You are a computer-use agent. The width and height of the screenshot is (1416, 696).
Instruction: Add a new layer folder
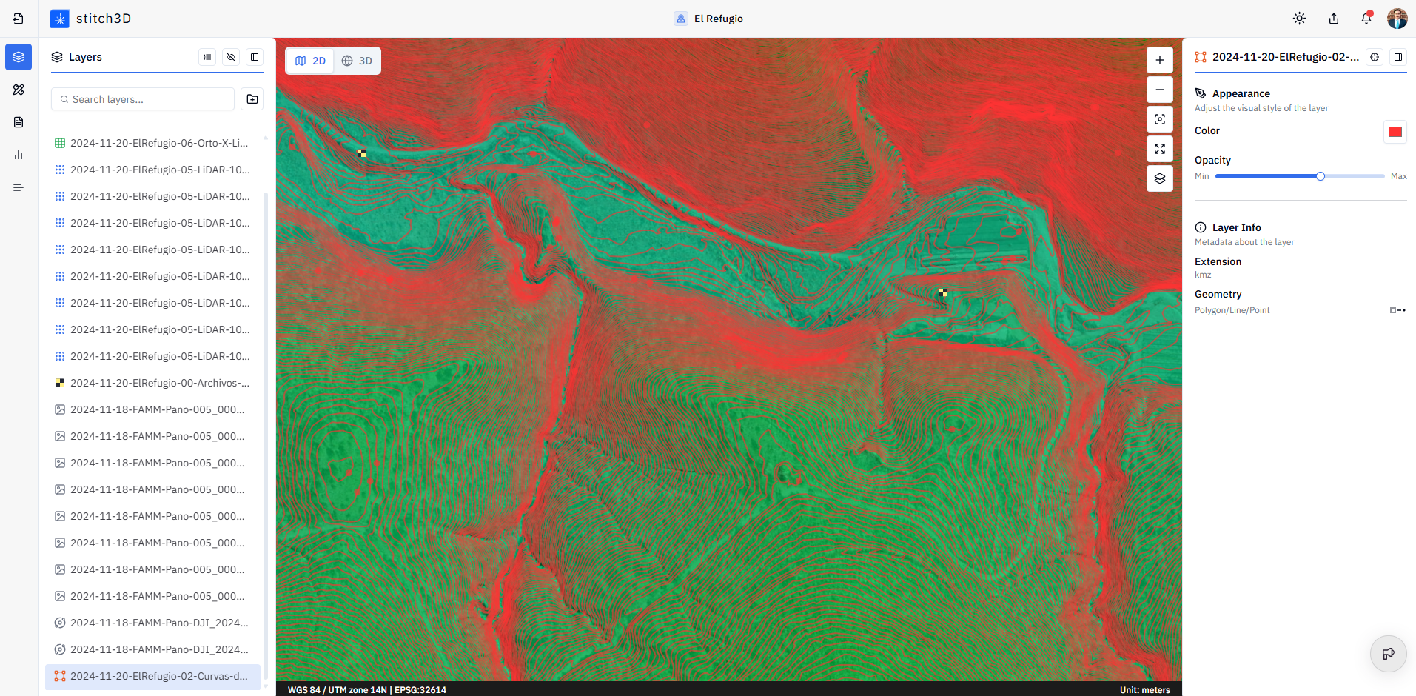[x=252, y=99]
